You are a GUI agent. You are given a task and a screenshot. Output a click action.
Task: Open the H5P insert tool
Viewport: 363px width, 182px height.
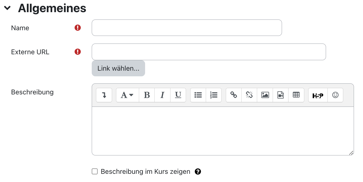pos(318,95)
